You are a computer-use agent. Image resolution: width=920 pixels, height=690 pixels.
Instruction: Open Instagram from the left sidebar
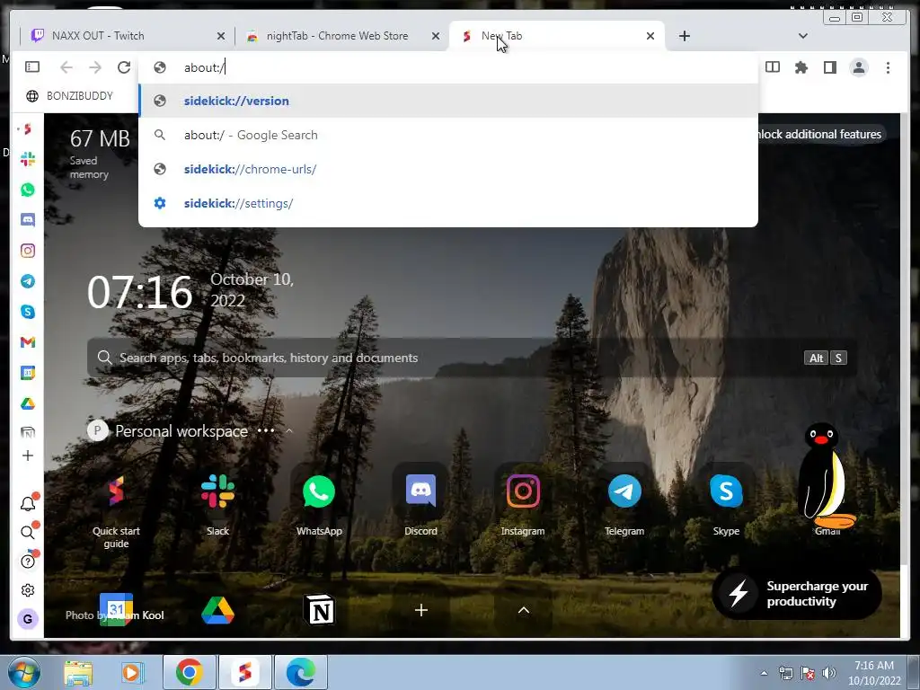tap(28, 251)
